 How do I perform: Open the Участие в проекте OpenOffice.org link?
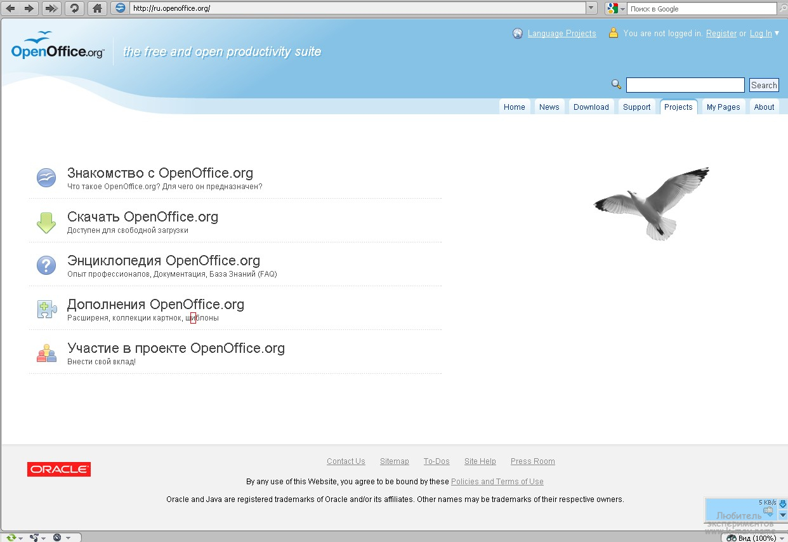(176, 348)
